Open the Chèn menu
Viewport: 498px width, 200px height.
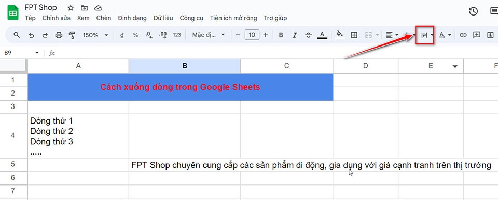point(104,18)
